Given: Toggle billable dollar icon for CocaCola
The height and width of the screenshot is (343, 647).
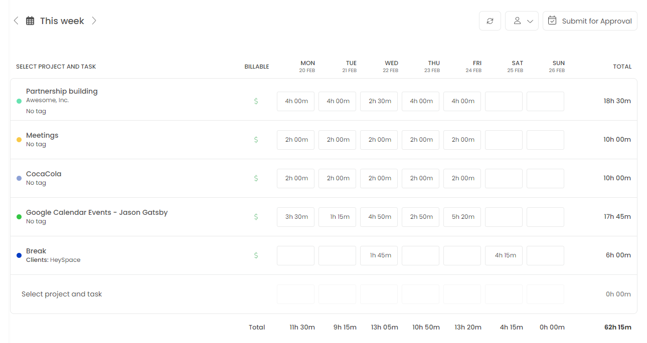Looking at the screenshot, I should 256,178.
